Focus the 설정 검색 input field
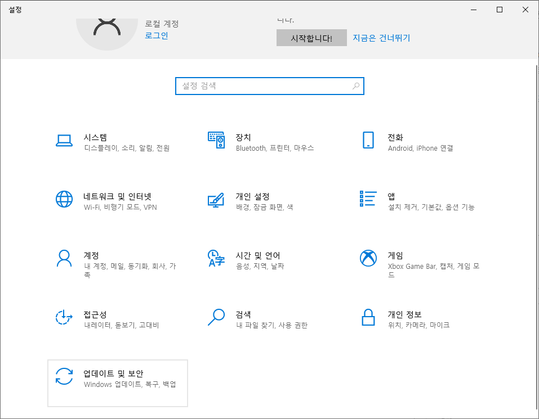 (269, 86)
